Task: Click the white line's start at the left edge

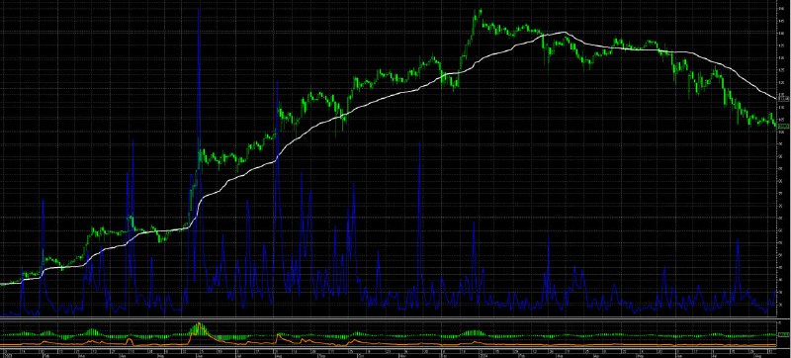Action: pyautogui.click(x=2, y=285)
